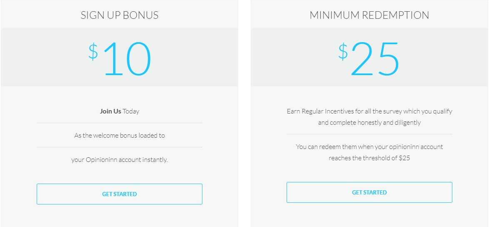Click the dollar sign beside 10

click(x=93, y=51)
